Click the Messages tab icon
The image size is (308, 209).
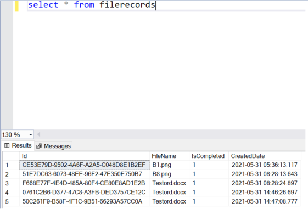(39, 146)
